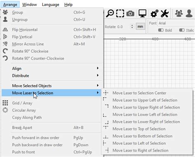Image resolution: width=195 pixels, height=157 pixels.
Task: Select Push to front
Action: [52, 152]
